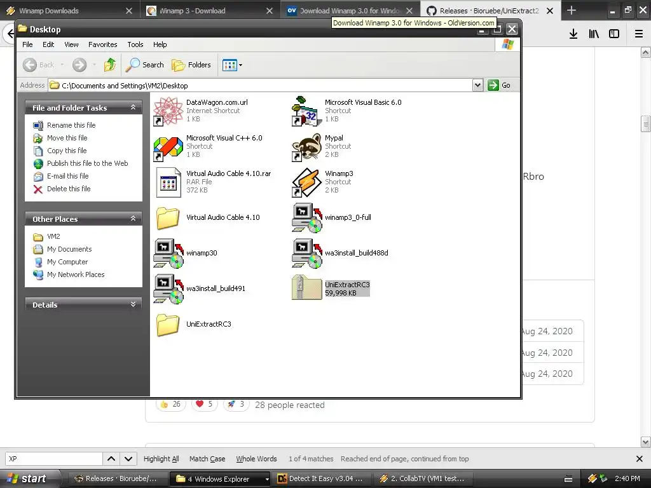Toggle browser sidebar icon
651x488 pixels.
[x=614, y=34]
